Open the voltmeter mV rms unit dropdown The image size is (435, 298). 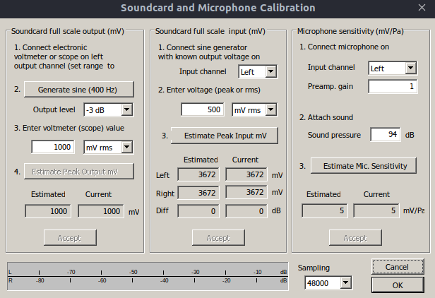click(108, 148)
